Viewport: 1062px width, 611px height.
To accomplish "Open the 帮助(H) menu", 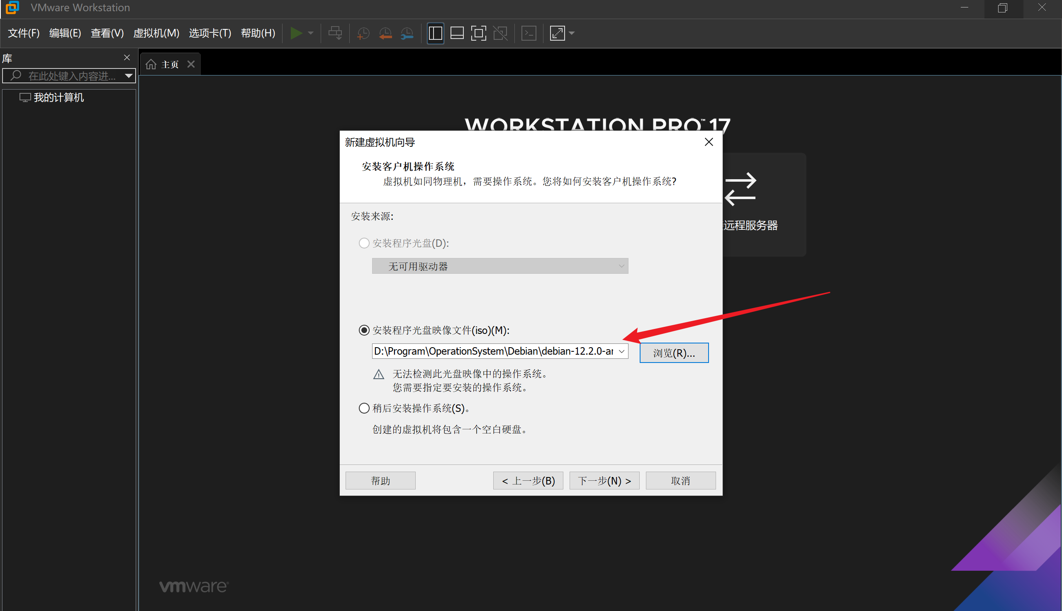I will [258, 33].
